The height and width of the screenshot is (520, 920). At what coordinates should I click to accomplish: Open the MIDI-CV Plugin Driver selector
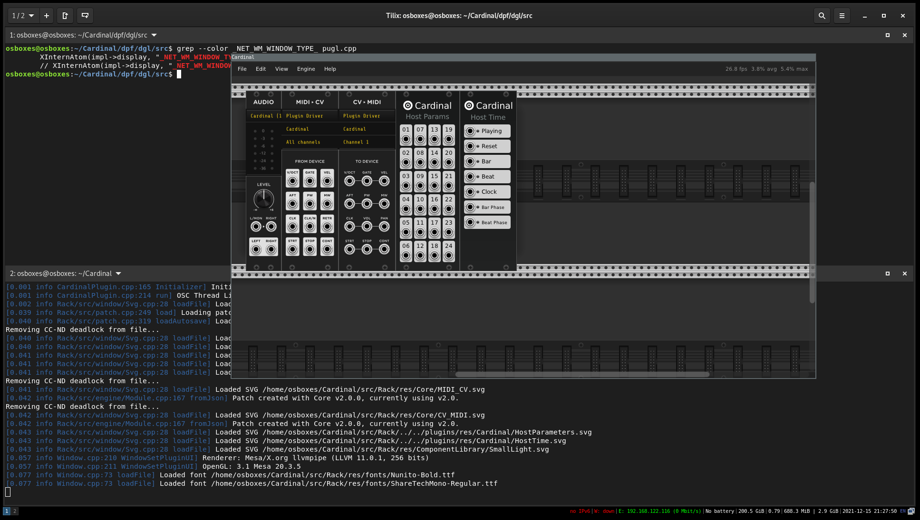click(x=310, y=116)
